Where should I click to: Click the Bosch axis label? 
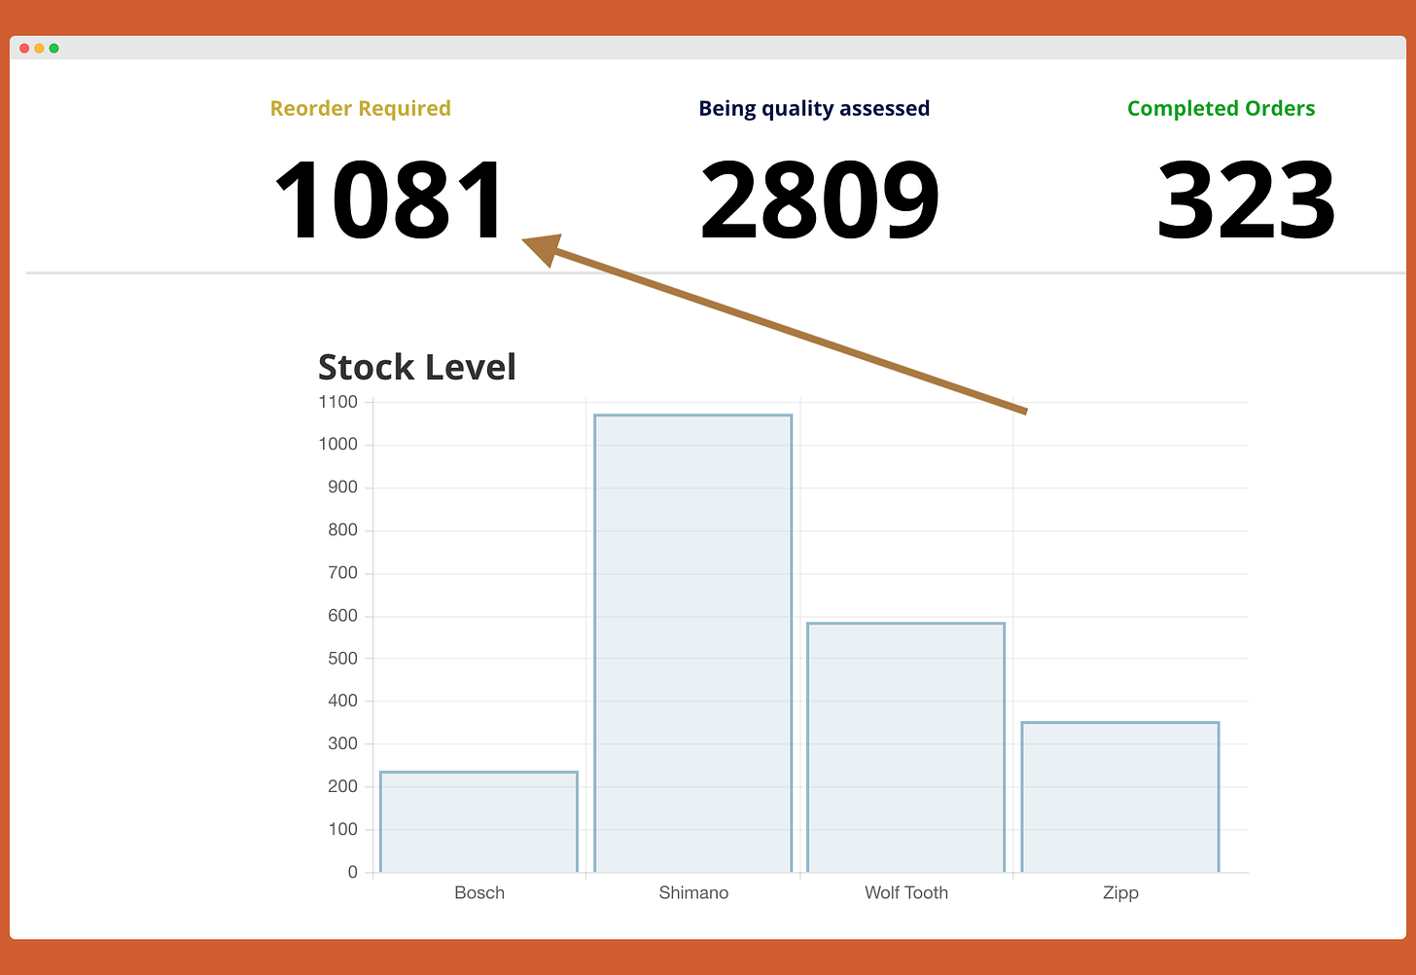tap(479, 892)
